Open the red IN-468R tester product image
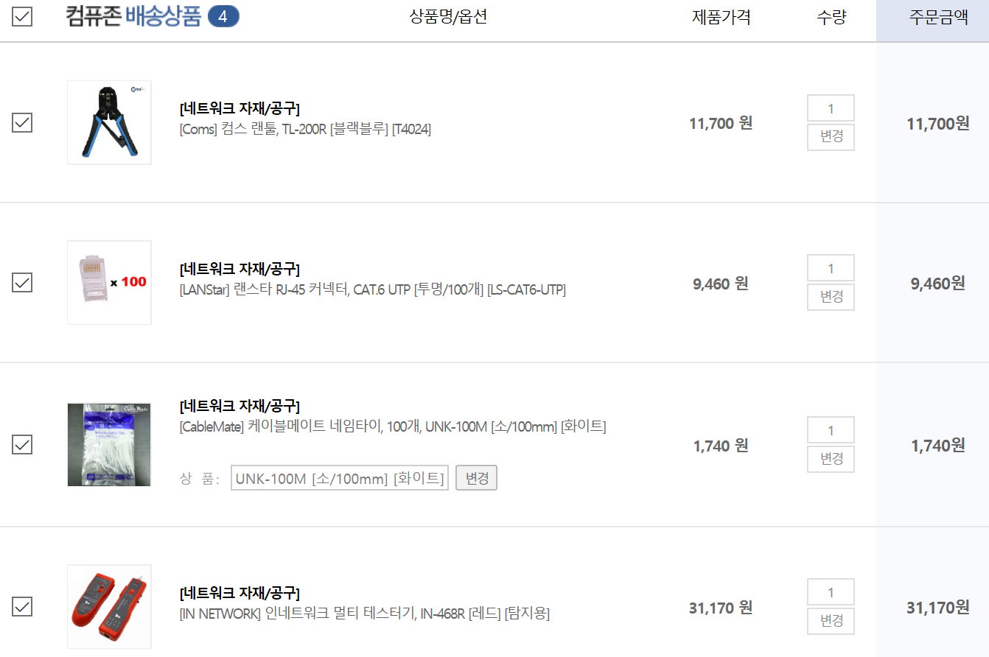The image size is (989, 657). 109,606
